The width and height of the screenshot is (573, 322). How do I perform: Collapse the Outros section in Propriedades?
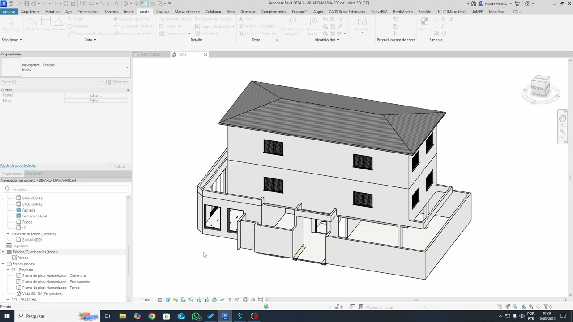tap(128, 90)
